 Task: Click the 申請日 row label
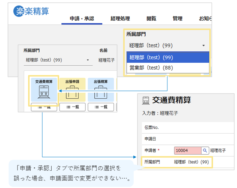coord(150,139)
